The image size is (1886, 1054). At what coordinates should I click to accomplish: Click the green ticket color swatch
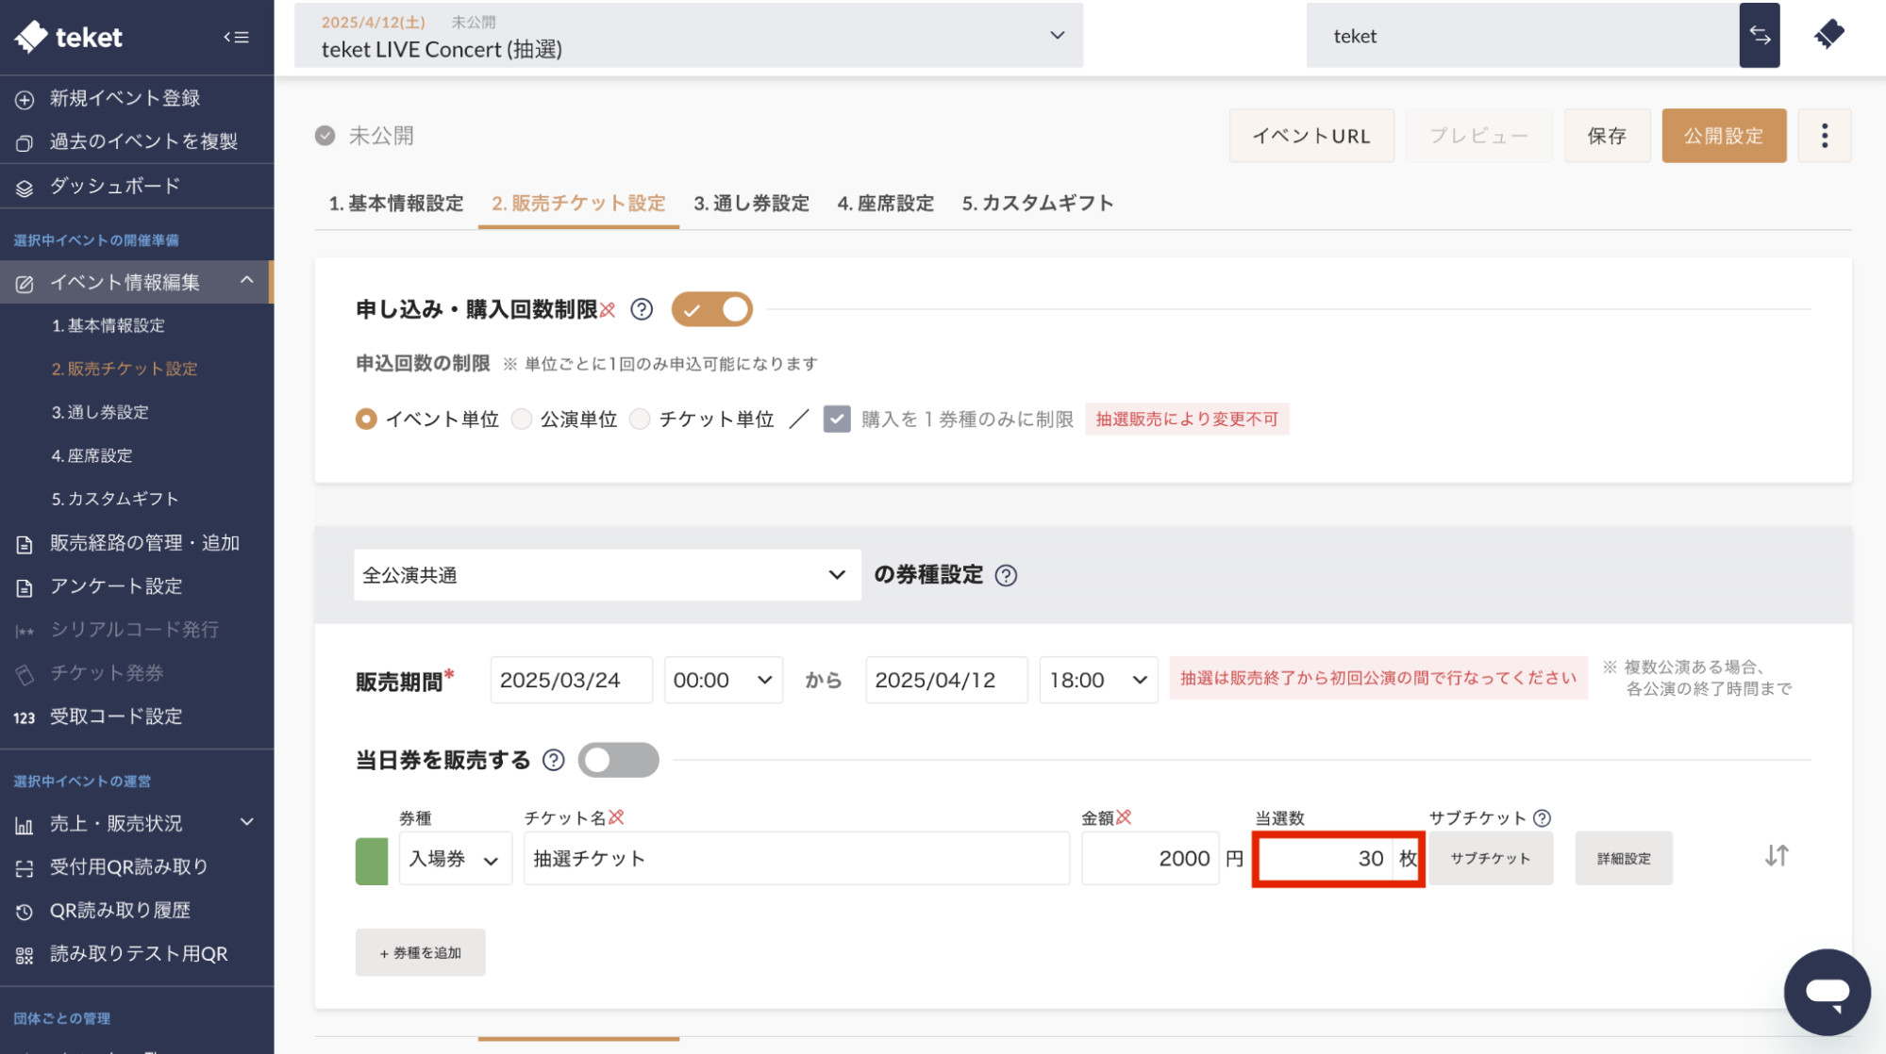[372, 861]
